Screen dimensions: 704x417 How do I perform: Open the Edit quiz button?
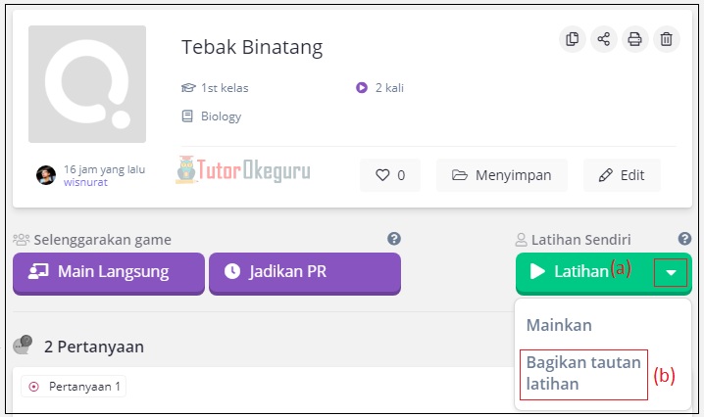[x=621, y=175]
